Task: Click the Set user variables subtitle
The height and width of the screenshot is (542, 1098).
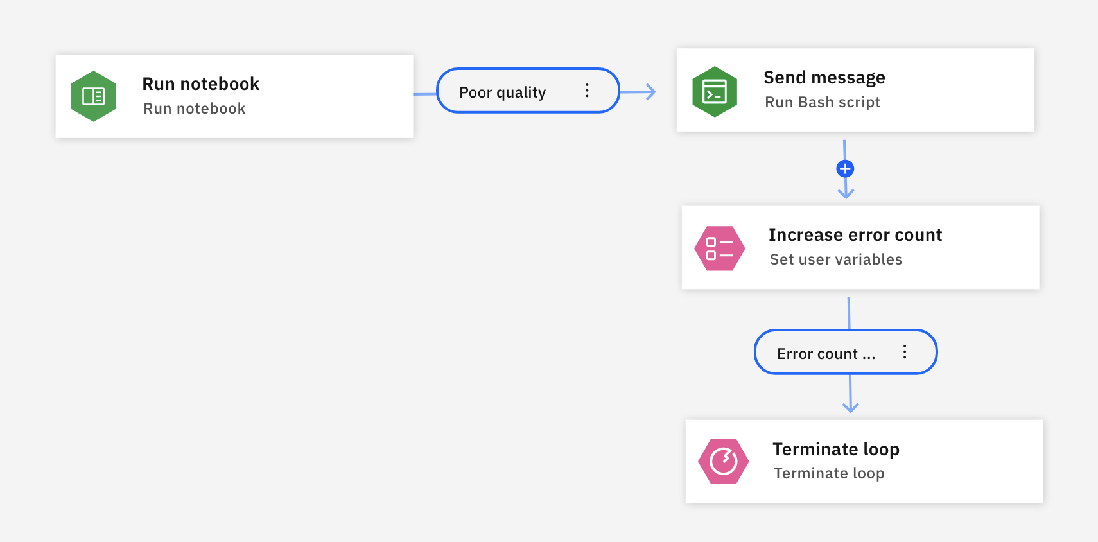Action: 836,259
